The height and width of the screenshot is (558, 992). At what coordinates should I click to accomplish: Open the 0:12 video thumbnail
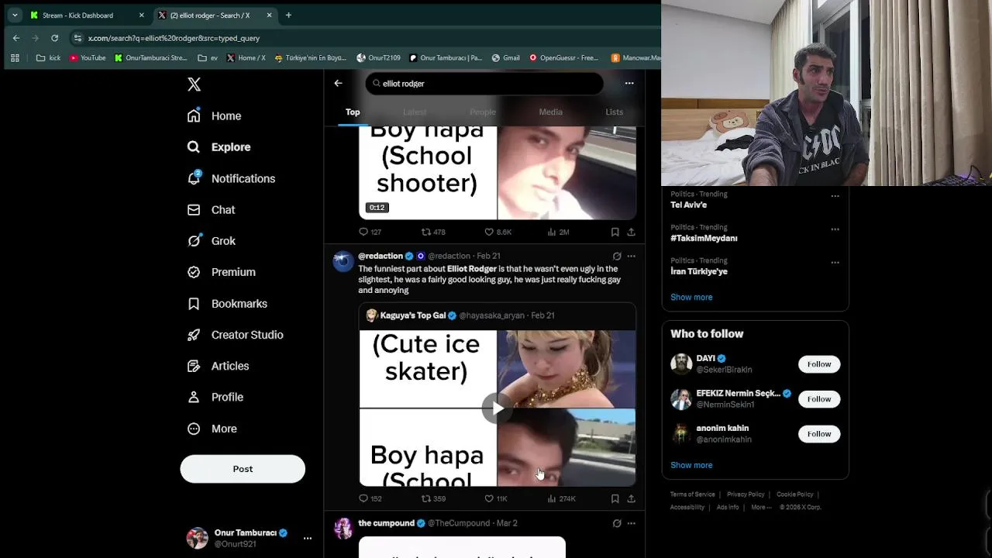click(497, 174)
